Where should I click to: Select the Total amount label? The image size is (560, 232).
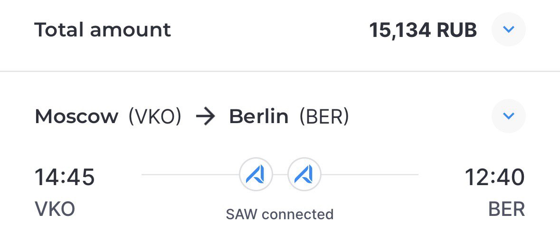pos(103,29)
